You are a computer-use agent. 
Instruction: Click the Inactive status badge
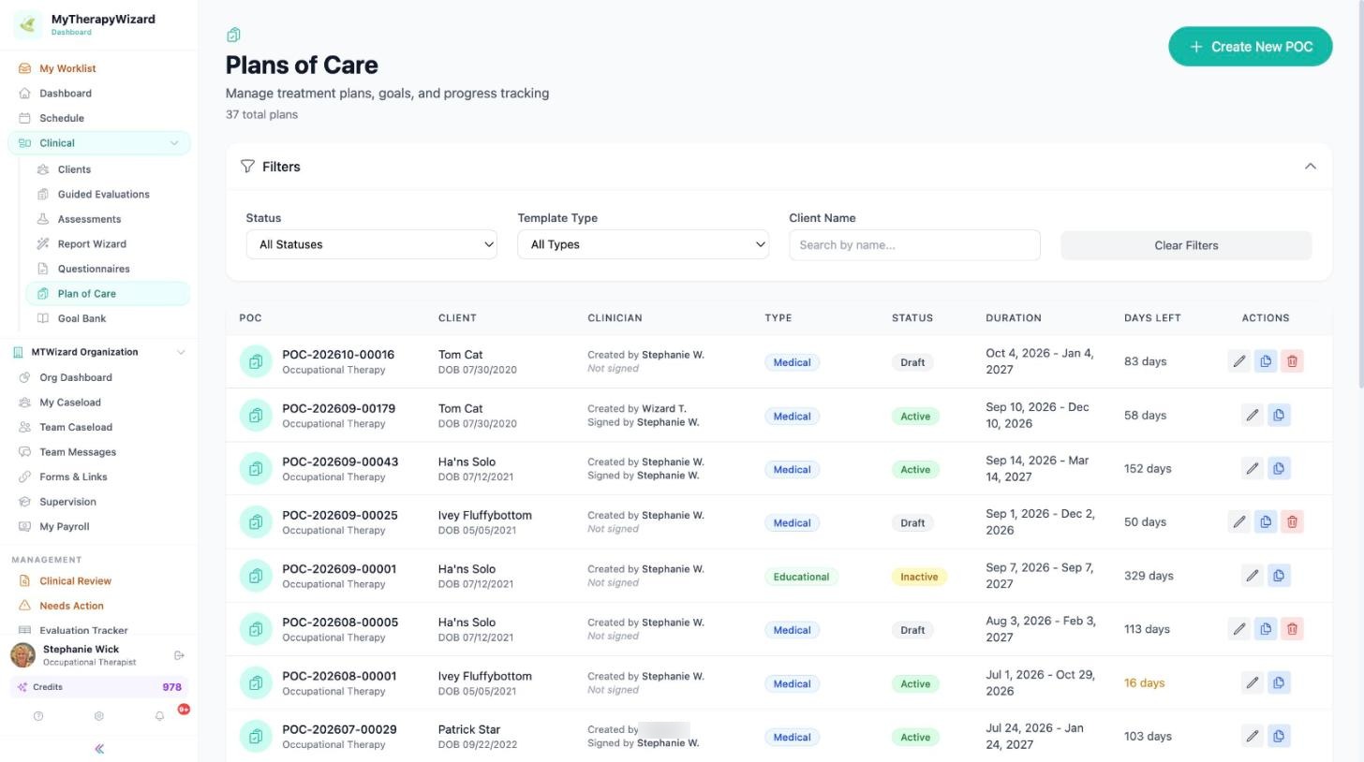click(x=919, y=577)
